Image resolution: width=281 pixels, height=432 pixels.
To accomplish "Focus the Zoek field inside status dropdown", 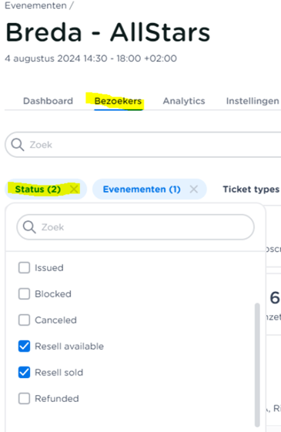I will pyautogui.click(x=135, y=227).
